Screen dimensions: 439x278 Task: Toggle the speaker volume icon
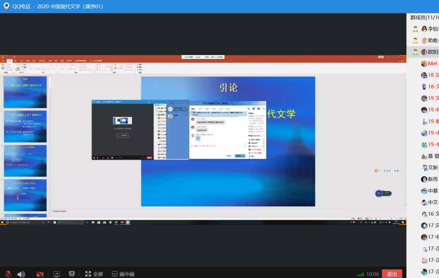21,274
